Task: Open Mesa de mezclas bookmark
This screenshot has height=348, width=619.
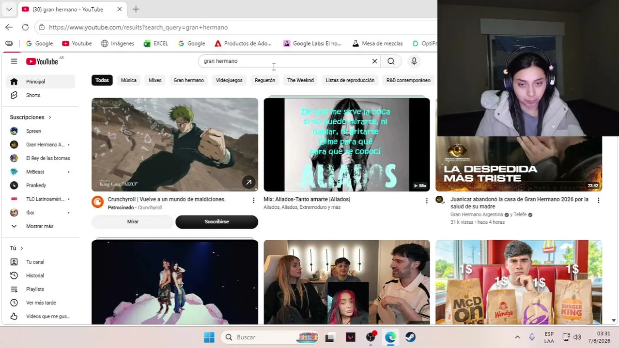Action: point(377,43)
